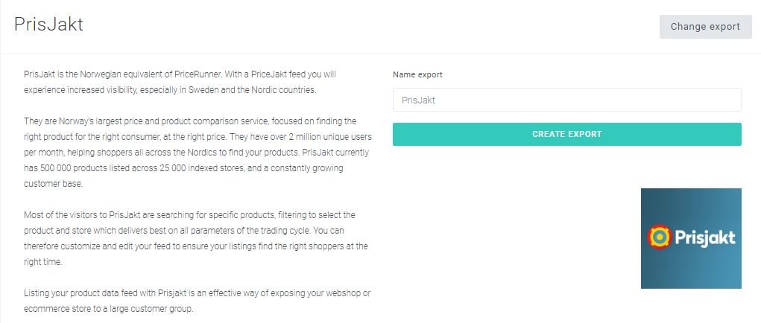Select the paragraph starting 'Listing your product data feed'
761x323 pixels.
[x=198, y=301]
